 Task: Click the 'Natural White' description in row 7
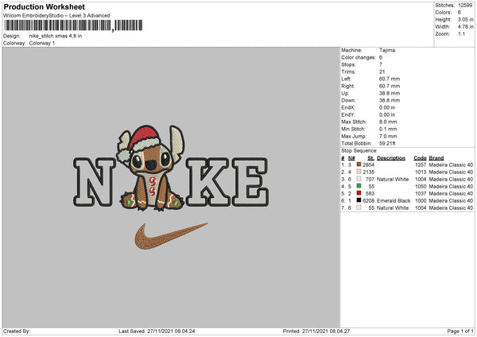pyautogui.click(x=393, y=208)
